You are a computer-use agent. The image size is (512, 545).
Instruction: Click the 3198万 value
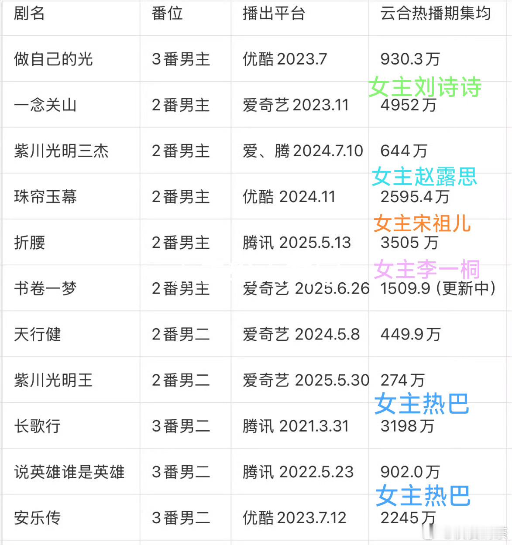(408, 426)
